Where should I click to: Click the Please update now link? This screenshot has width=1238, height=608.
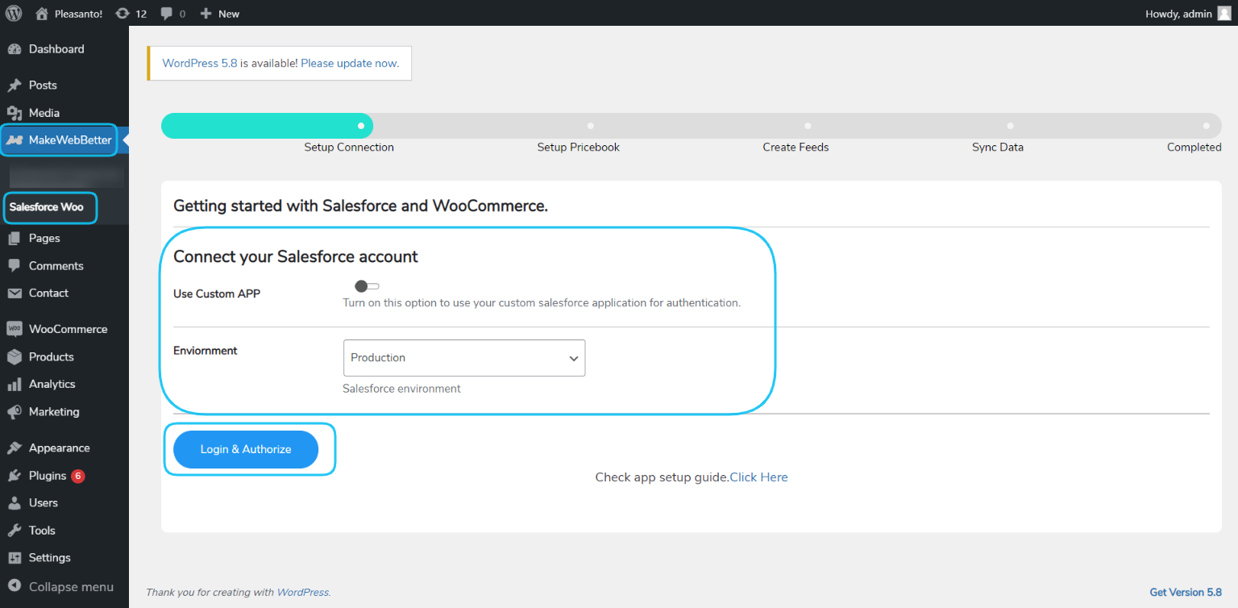coord(350,63)
